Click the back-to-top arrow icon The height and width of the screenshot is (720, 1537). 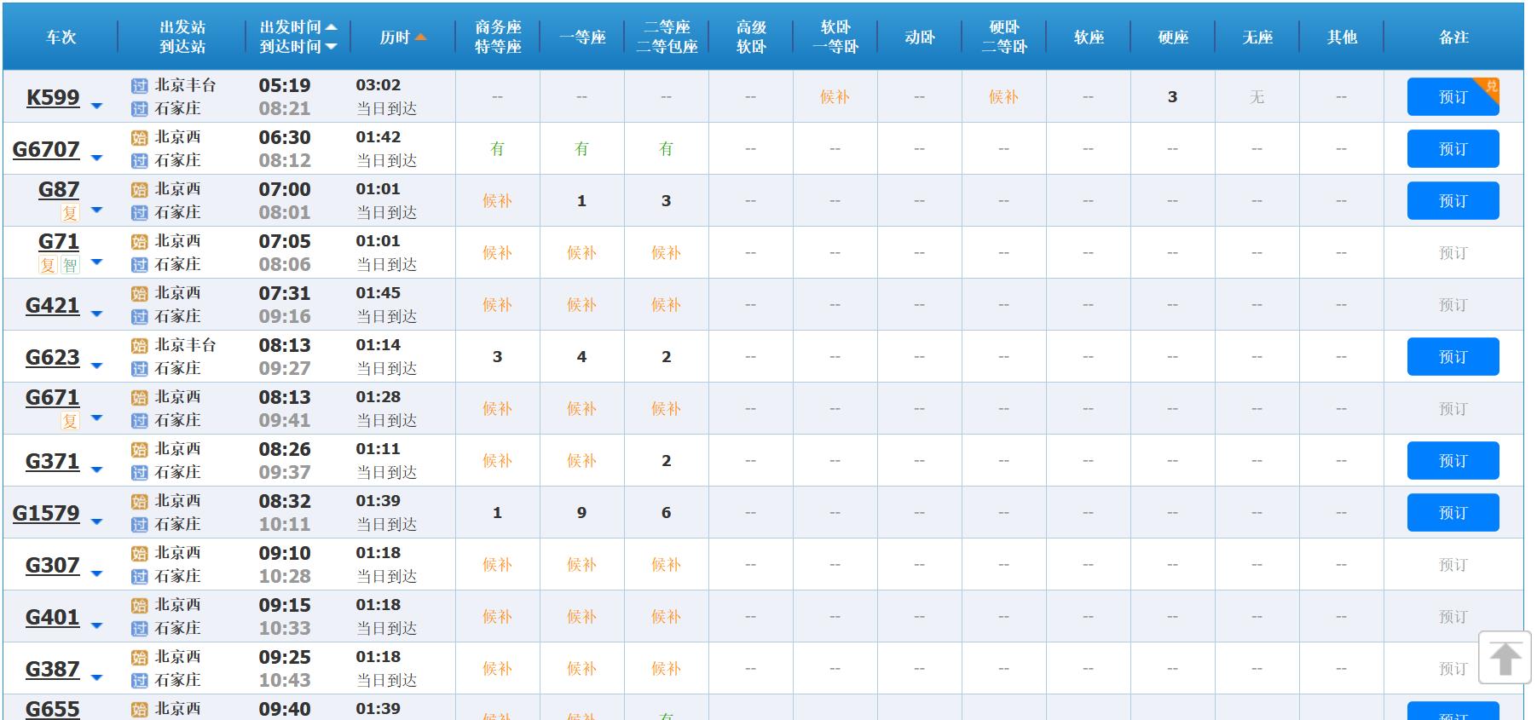pyautogui.click(x=1505, y=658)
